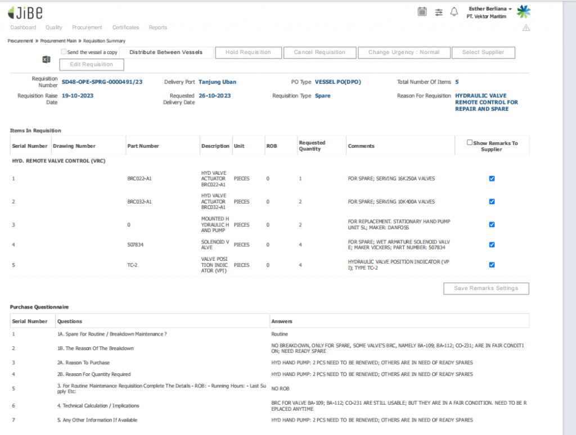This screenshot has width=576, height=435.
Task: Click the JiBe logo
Action: (25, 12)
